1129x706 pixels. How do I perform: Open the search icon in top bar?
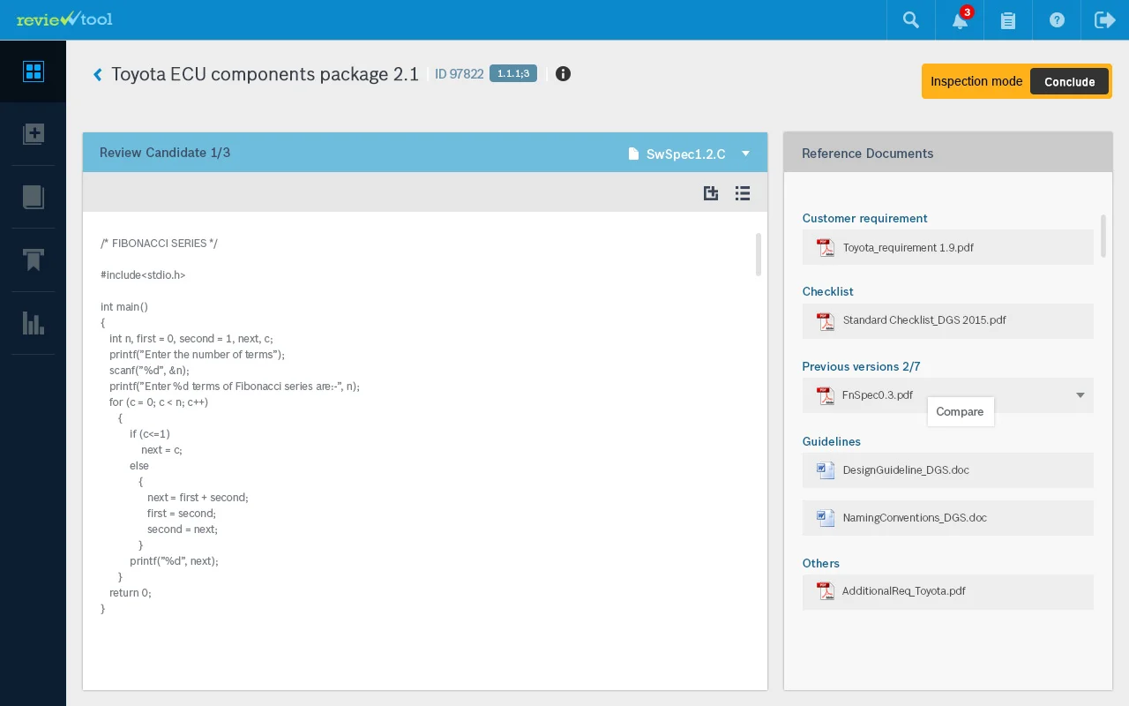pos(911,19)
